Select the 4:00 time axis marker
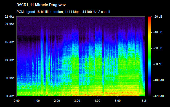170x107 pixels. [x=97, y=101]
